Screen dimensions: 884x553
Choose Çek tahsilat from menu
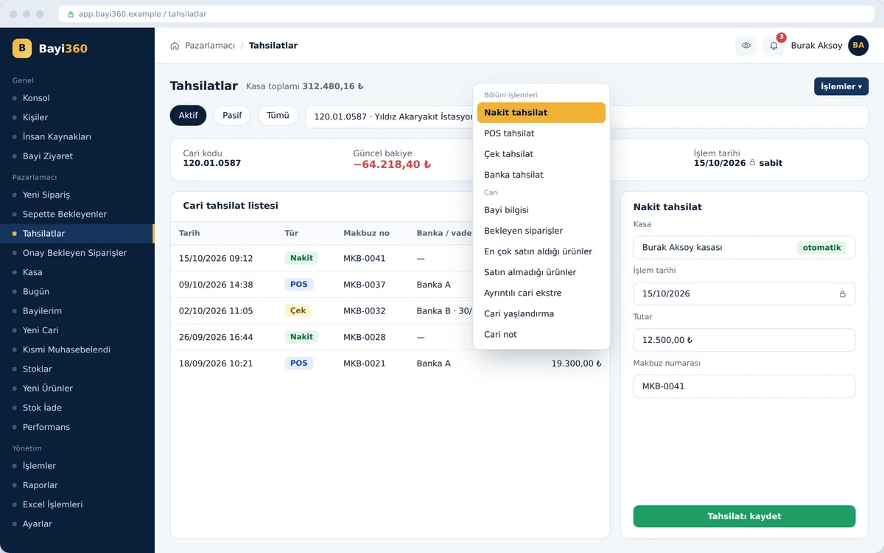(x=541, y=154)
